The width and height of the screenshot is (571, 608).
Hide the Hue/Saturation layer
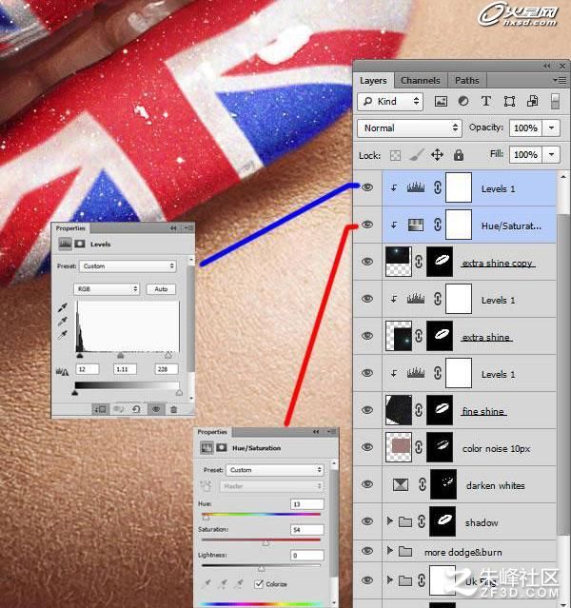[367, 225]
